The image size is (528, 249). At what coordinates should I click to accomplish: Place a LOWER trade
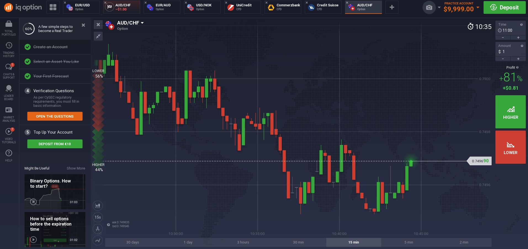(x=511, y=147)
